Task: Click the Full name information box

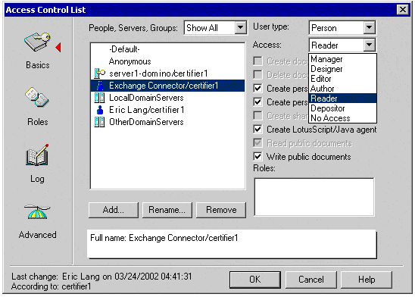Action: 232,244
